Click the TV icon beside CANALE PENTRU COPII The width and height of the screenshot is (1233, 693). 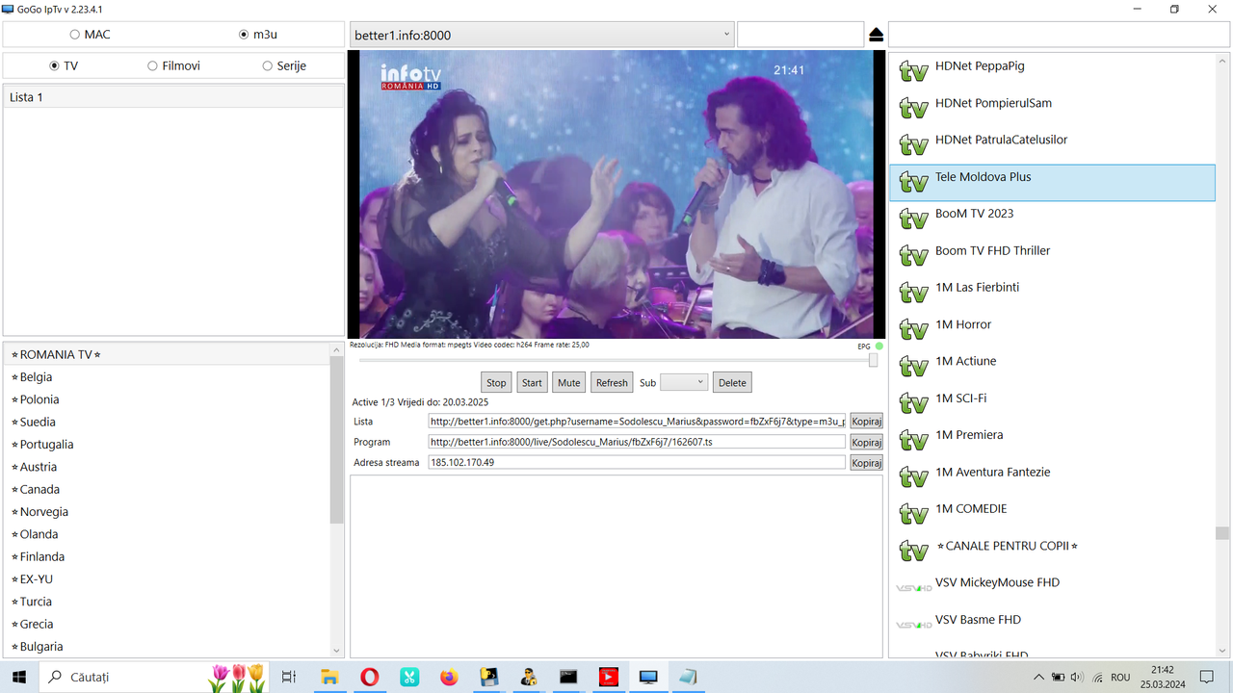913,551
